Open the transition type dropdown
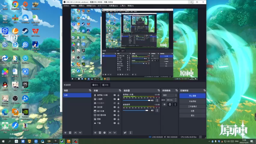 [170, 95]
